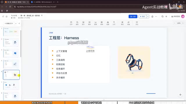Click the bullet text 评估与反馈
The image size is (186, 104).
[61, 73]
